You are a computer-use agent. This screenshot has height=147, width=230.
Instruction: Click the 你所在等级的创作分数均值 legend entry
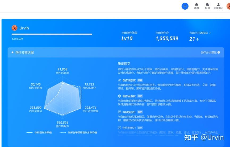(78, 132)
